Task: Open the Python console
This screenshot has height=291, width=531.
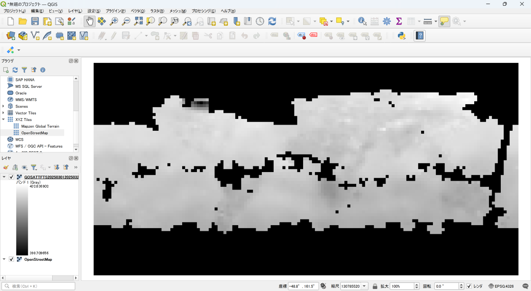Action: (x=402, y=36)
